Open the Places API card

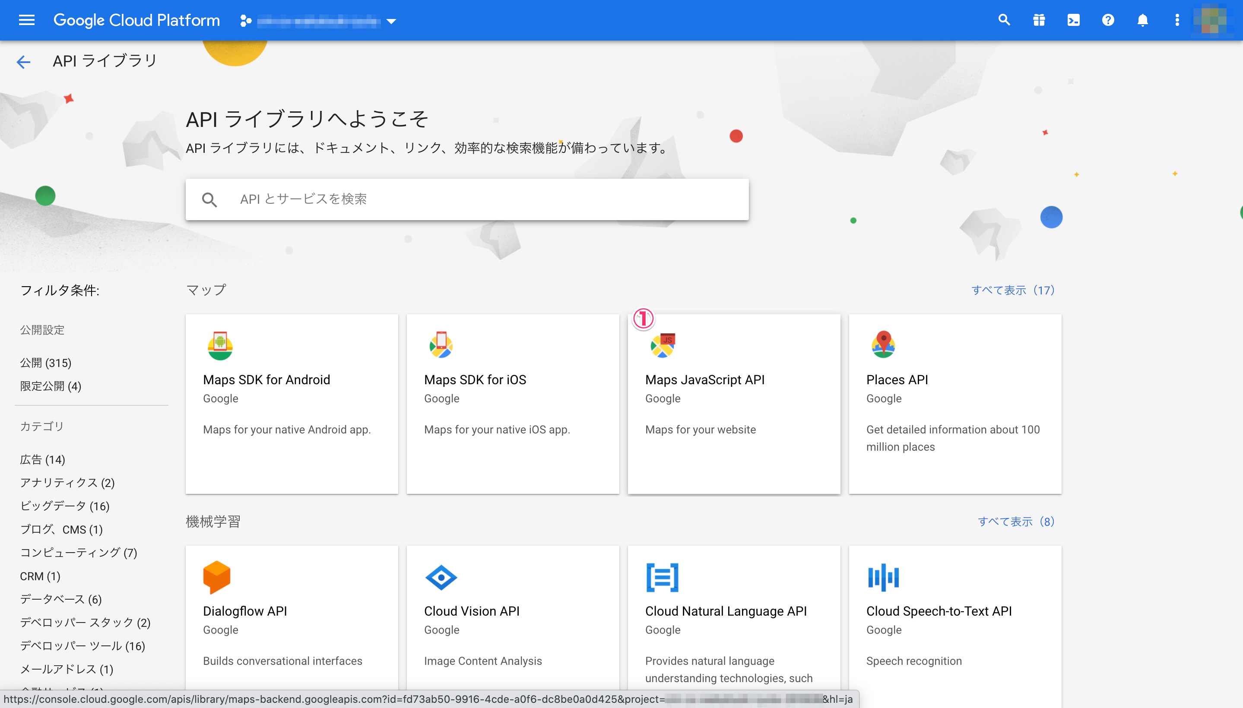(x=954, y=404)
